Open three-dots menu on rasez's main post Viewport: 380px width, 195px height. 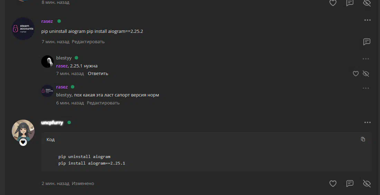(368, 20)
